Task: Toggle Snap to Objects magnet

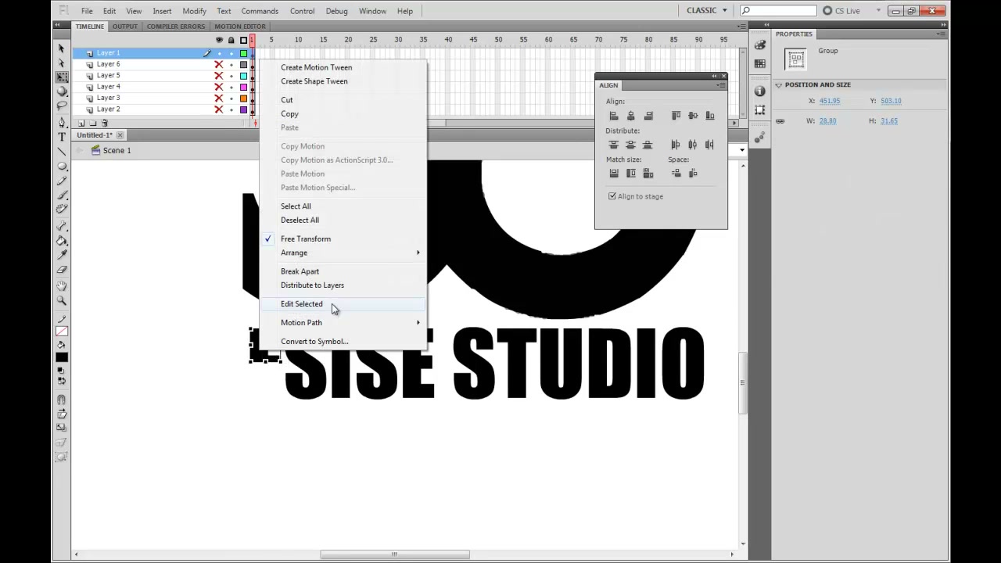Action: tap(62, 400)
